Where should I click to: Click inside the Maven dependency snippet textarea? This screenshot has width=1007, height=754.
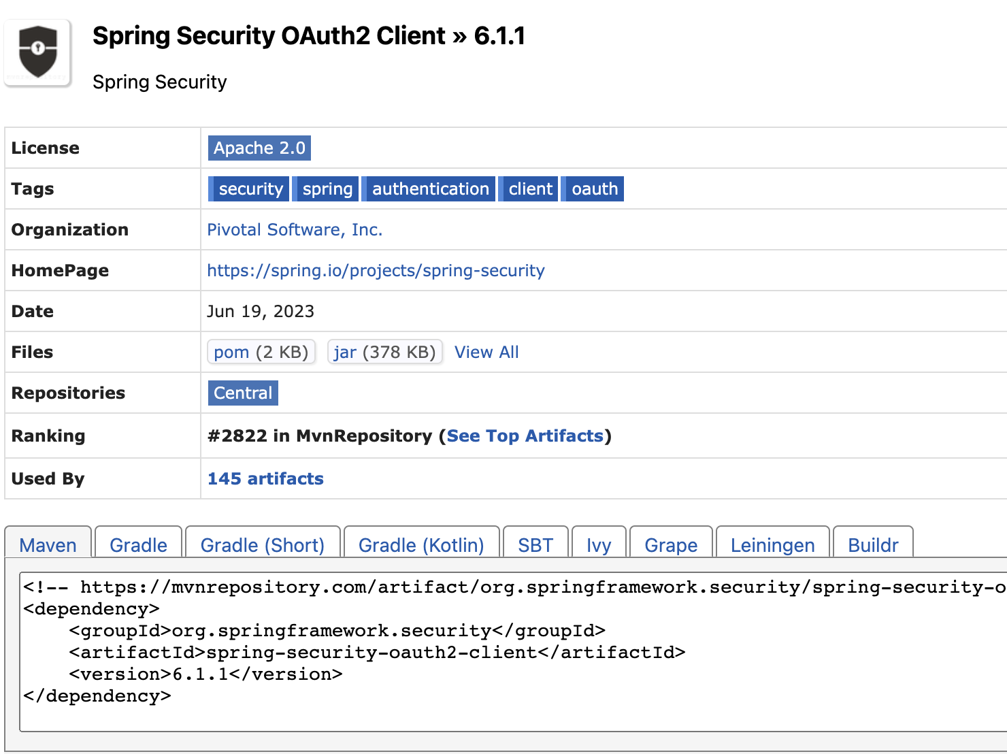click(514, 651)
